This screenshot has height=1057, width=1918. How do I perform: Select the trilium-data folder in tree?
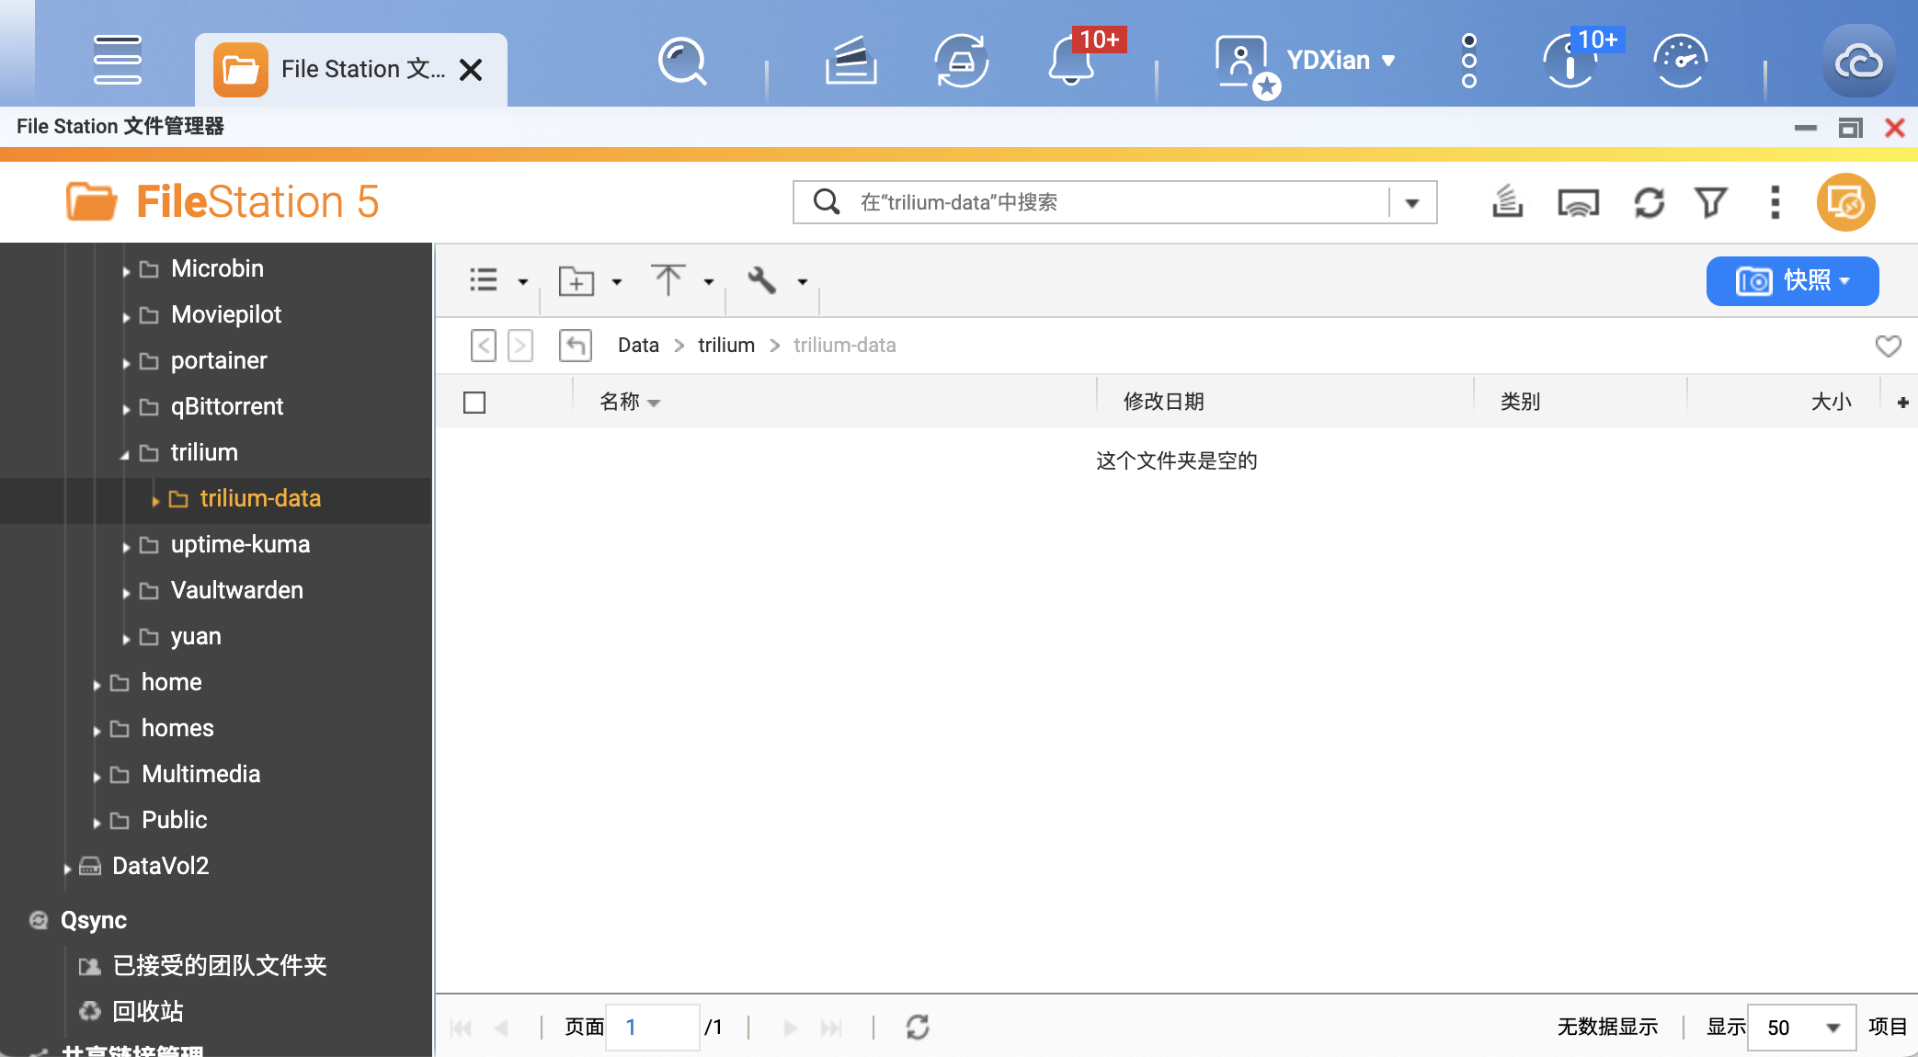[x=260, y=498]
